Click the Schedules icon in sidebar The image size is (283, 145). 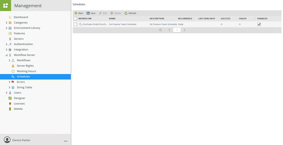[x=13, y=77]
